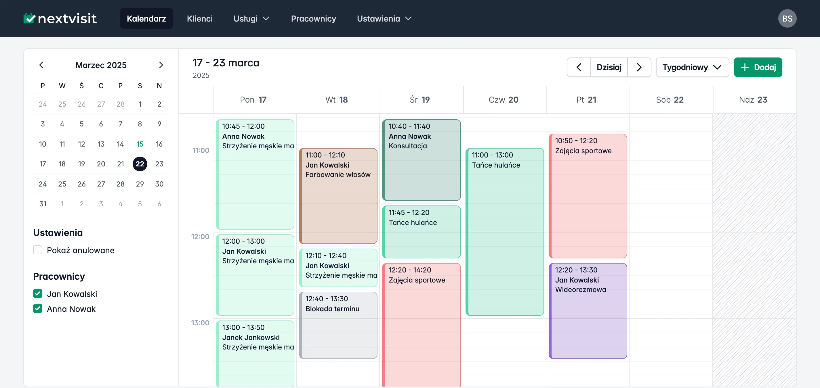Uncheck the Anna Nowak employee filter
Screen dimensions: 820x388
click(x=38, y=308)
